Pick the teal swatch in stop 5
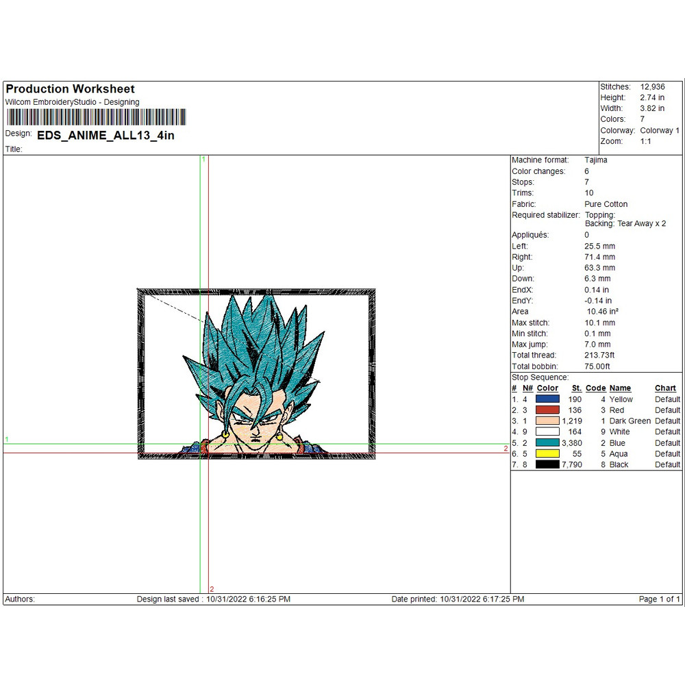Viewport: 685px width, 685px height. tap(547, 443)
